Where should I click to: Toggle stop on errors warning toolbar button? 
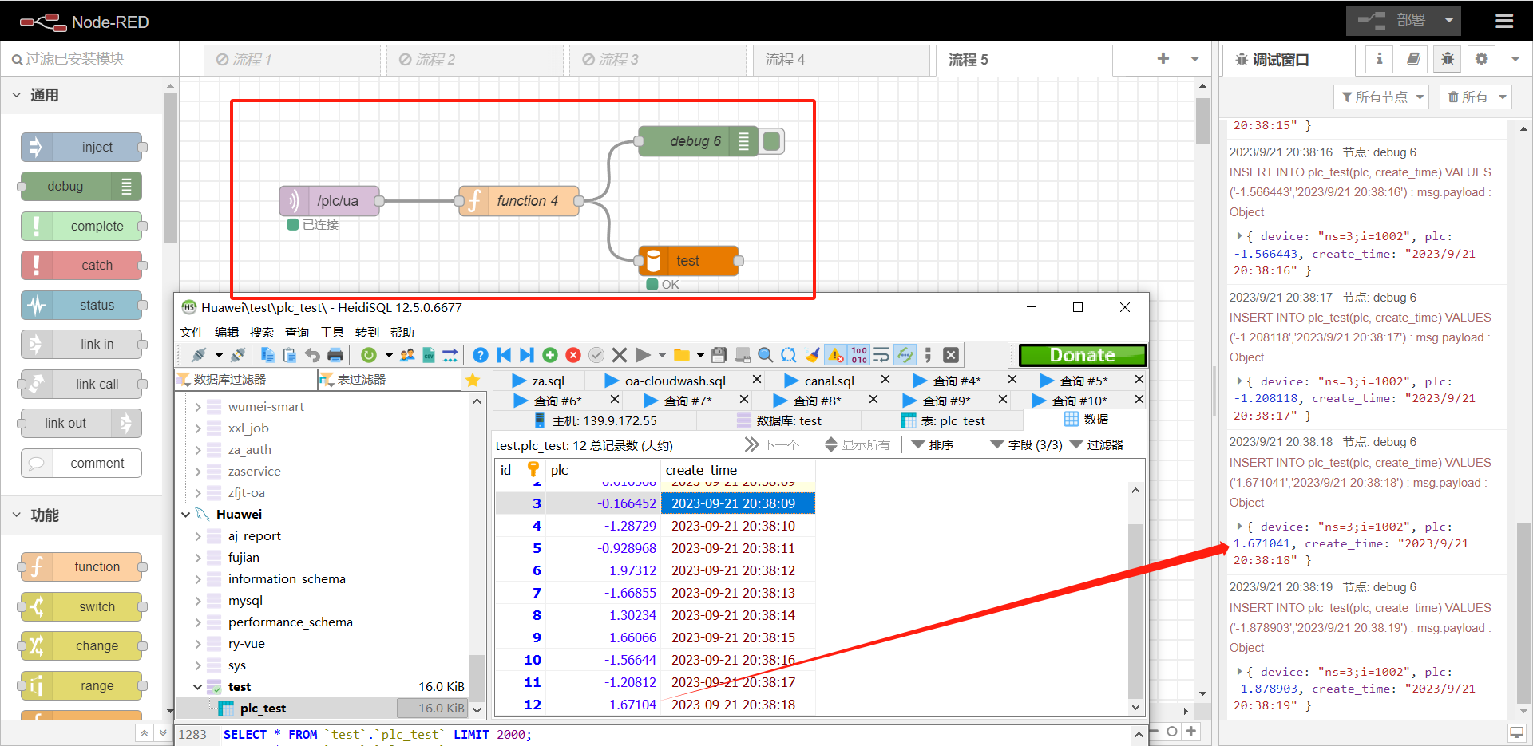(x=836, y=355)
